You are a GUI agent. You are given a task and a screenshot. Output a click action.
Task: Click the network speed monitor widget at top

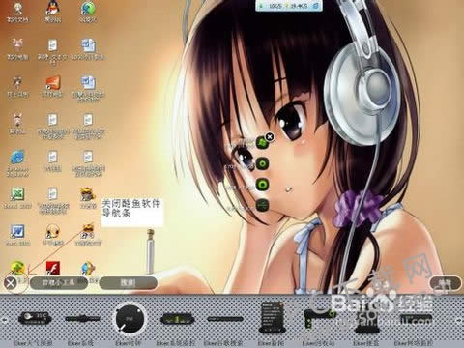pyautogui.click(x=289, y=6)
